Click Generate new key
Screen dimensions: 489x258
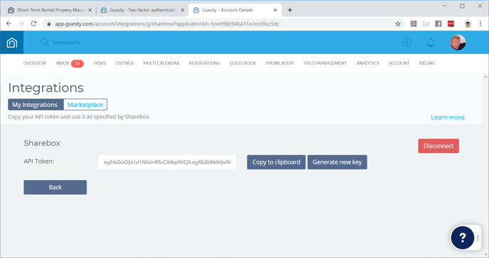coord(337,162)
